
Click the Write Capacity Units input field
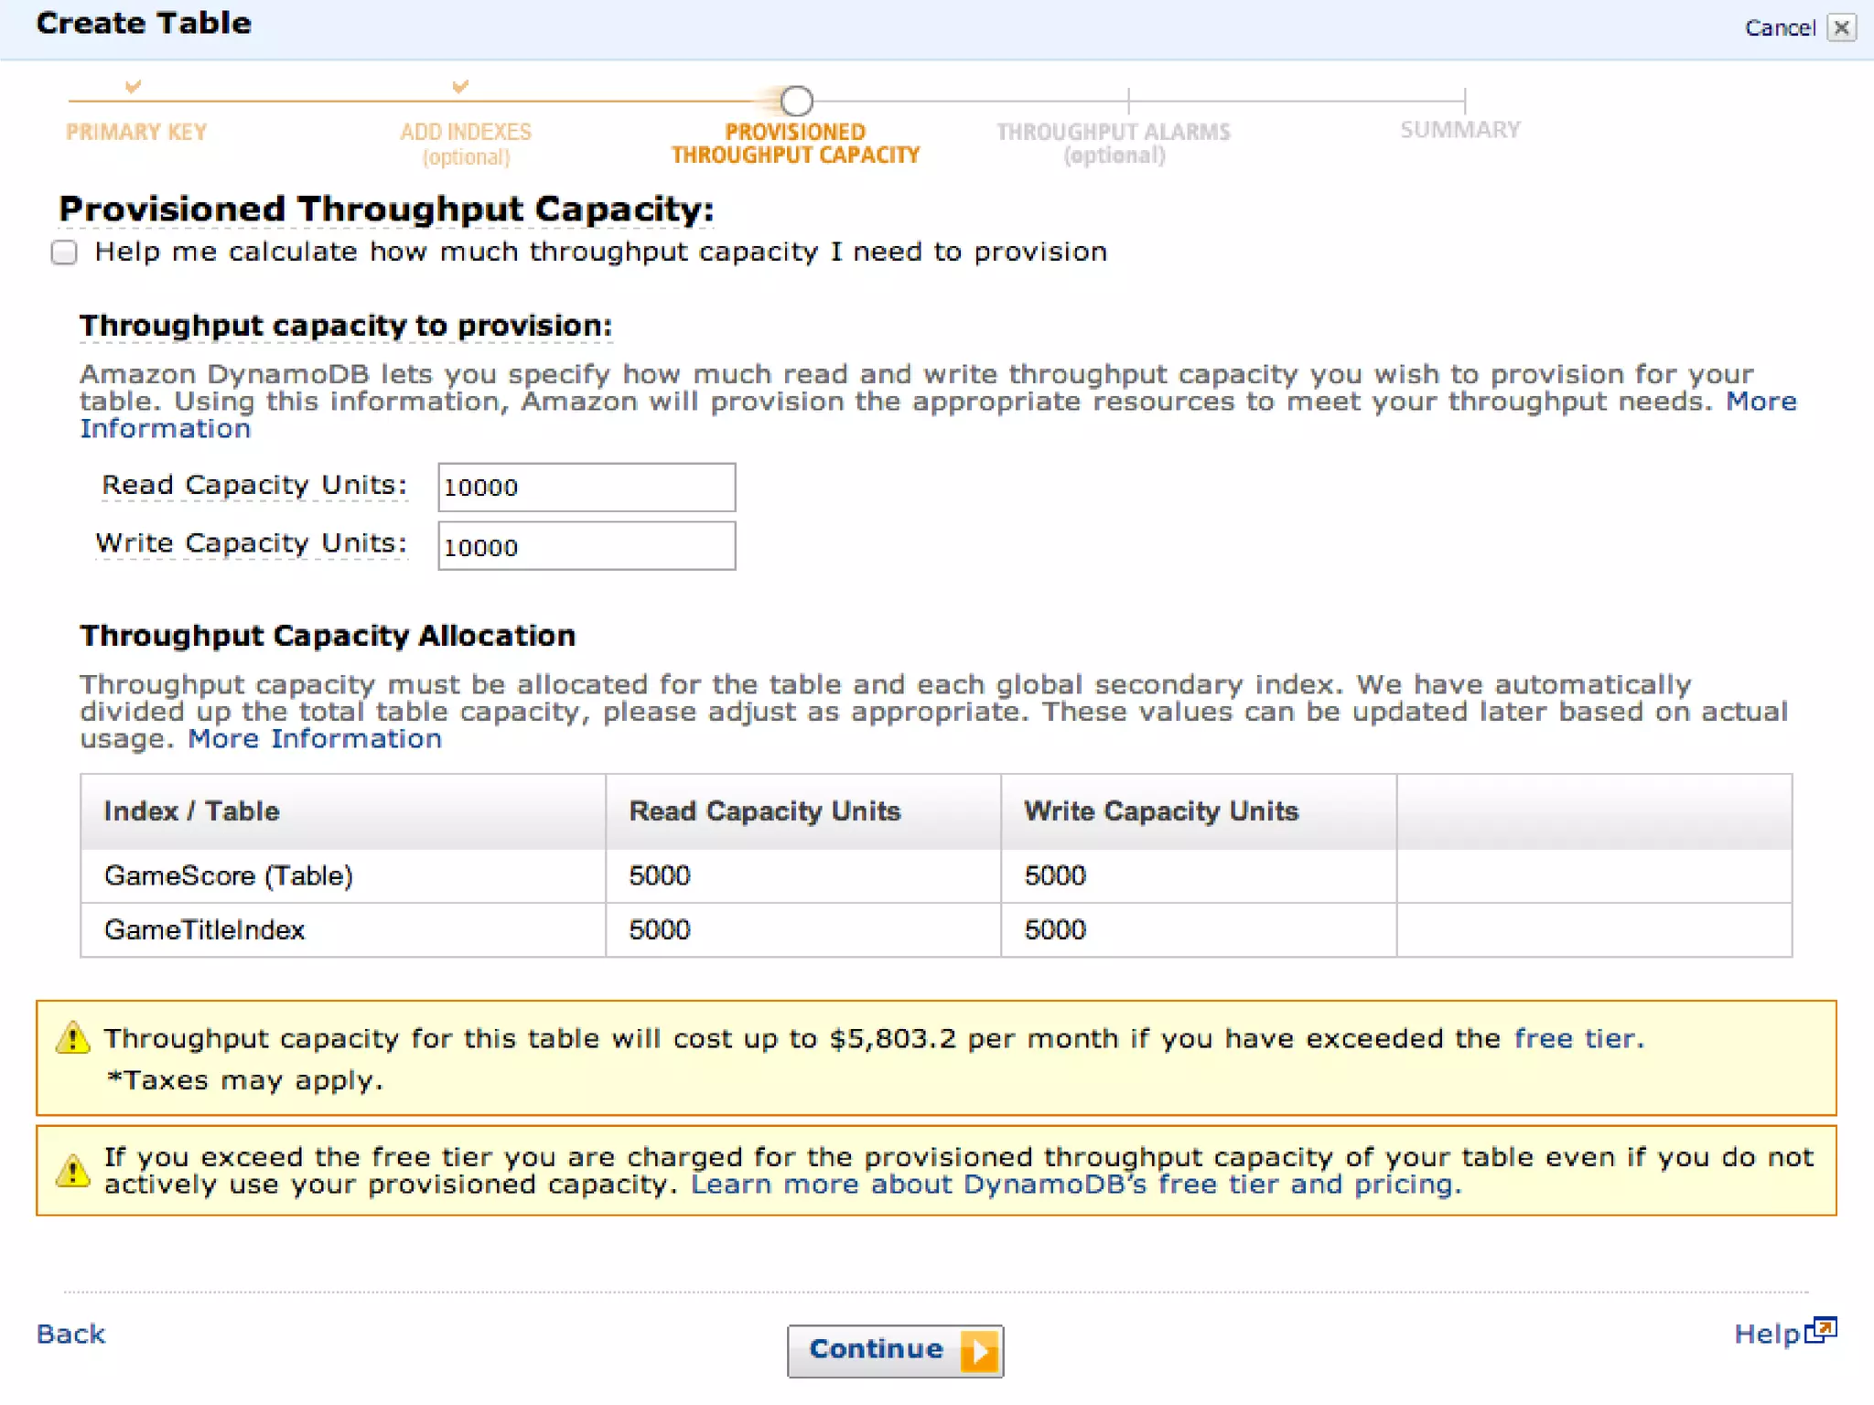click(x=586, y=546)
